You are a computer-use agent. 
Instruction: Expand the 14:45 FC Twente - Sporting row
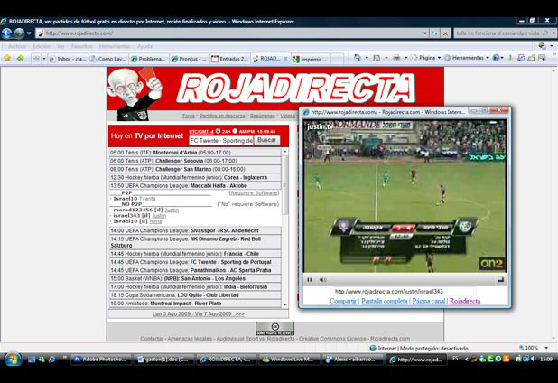(x=195, y=262)
